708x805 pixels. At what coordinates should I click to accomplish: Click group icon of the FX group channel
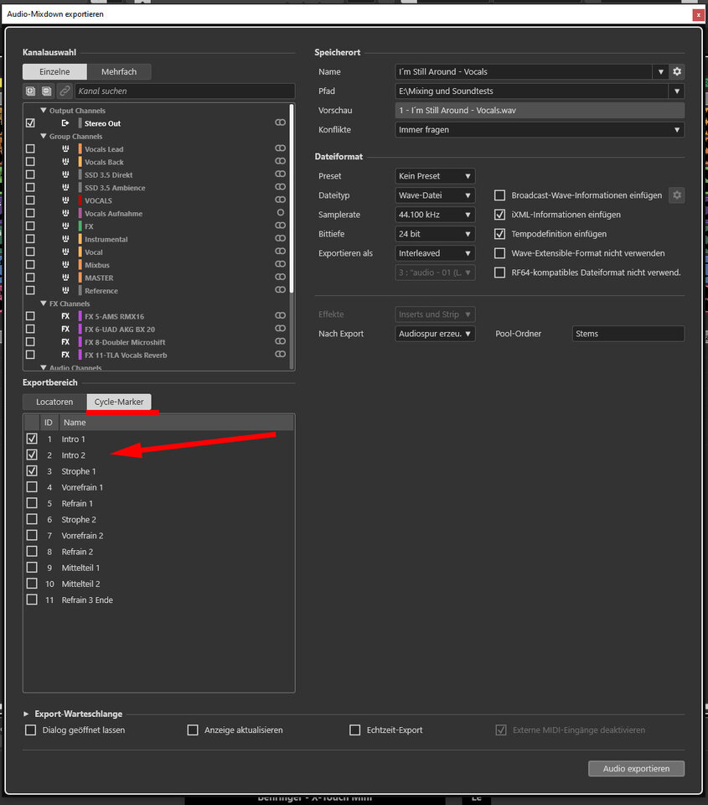pyautogui.click(x=65, y=226)
